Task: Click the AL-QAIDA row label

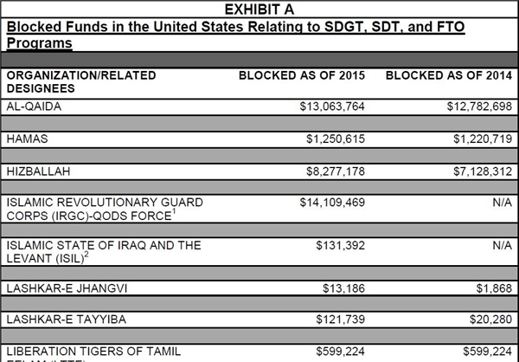Action: pos(38,107)
